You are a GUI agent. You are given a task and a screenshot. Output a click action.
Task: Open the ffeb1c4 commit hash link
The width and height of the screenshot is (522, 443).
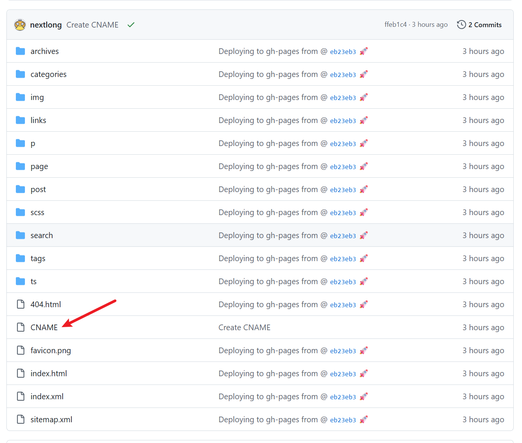pos(395,25)
